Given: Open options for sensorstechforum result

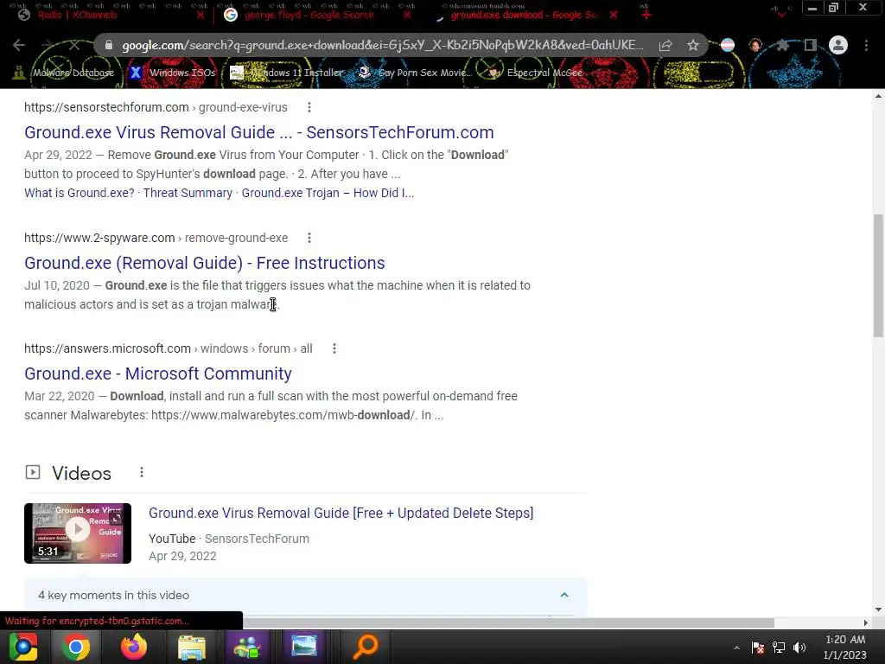Looking at the screenshot, I should 309,107.
